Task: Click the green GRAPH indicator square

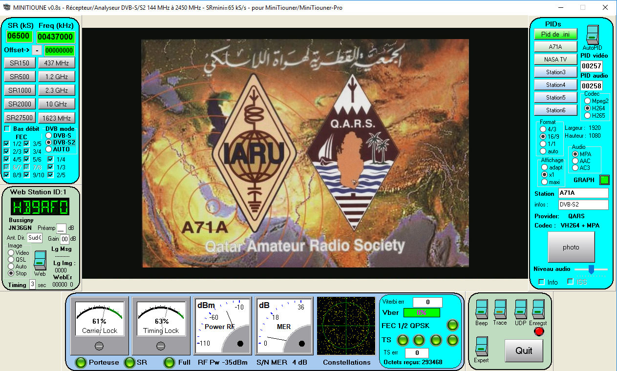Action: click(x=605, y=180)
